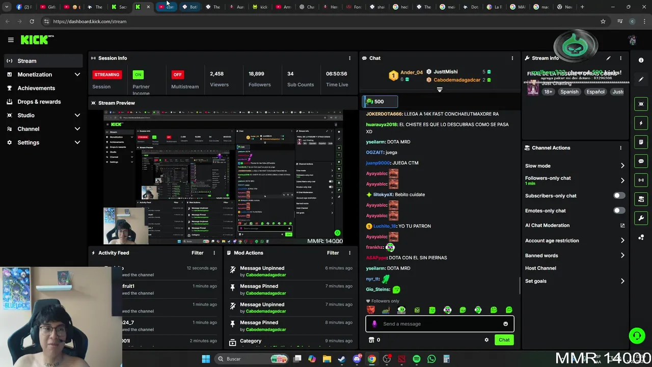This screenshot has width=652, height=367.
Task: Open Steam from taskbar
Action: (342, 359)
